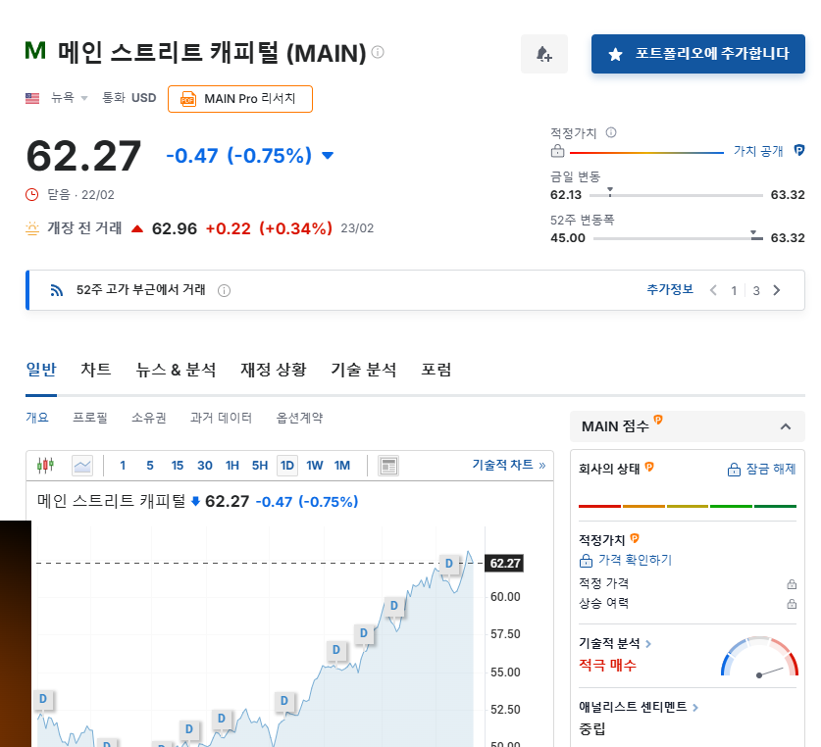
Task: Click 포트폴리오에 추가합니다 button
Action: click(x=698, y=54)
